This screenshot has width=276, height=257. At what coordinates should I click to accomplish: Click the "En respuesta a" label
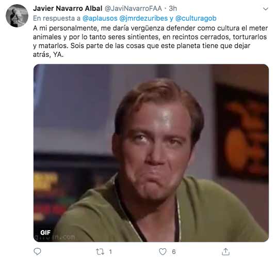coord(57,18)
